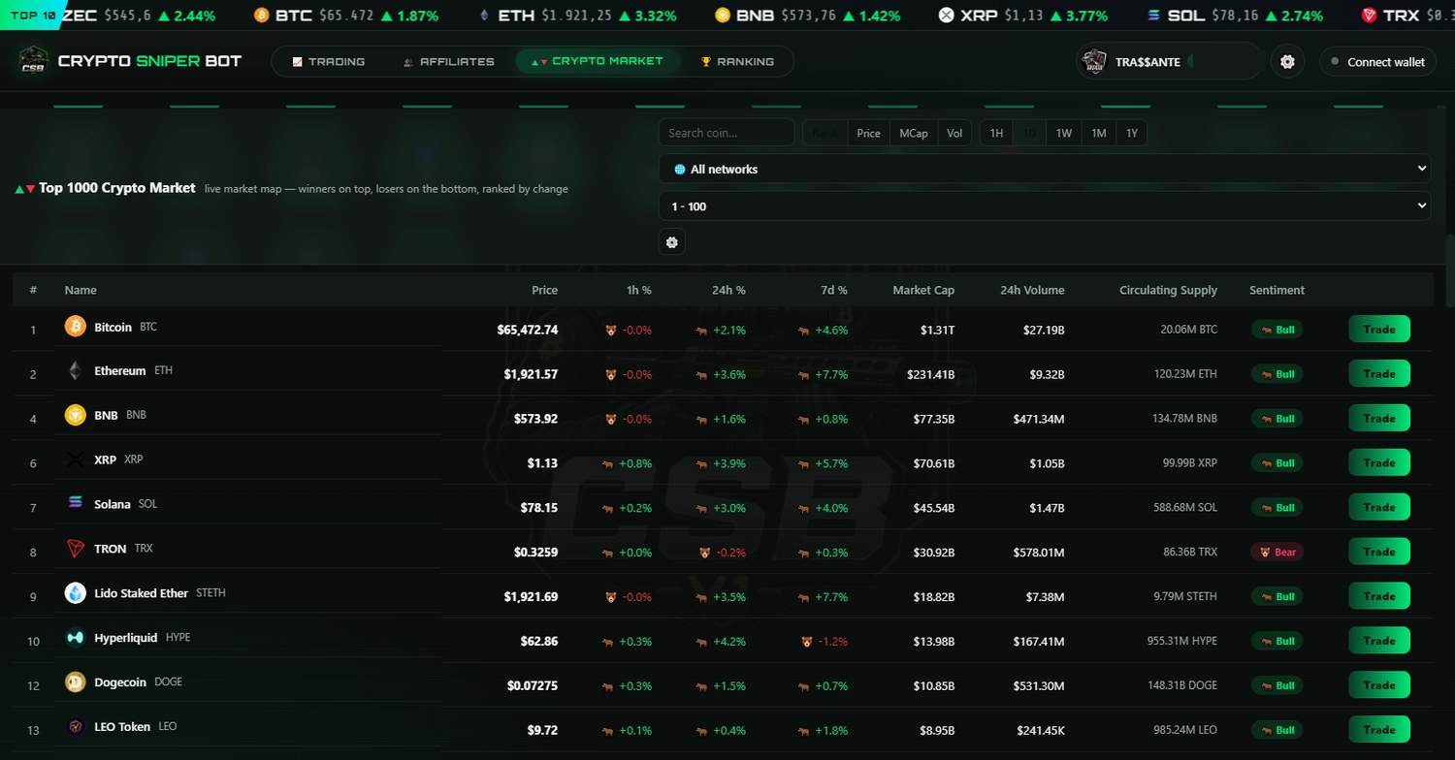Select Solana's $45.54B market cap value

934,508
